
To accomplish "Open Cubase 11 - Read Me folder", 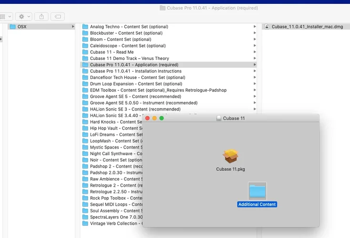I will coord(168,52).
